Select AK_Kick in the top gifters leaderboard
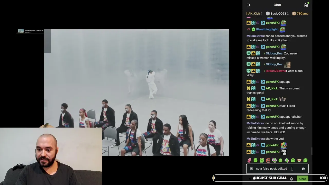Image resolution: width=329 pixels, height=185 pixels. click(254, 14)
